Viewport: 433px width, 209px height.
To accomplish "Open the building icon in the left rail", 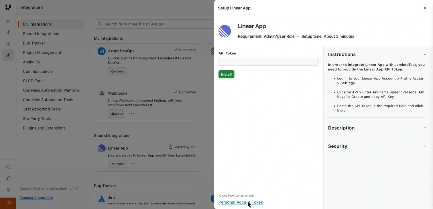I will tap(8, 32).
